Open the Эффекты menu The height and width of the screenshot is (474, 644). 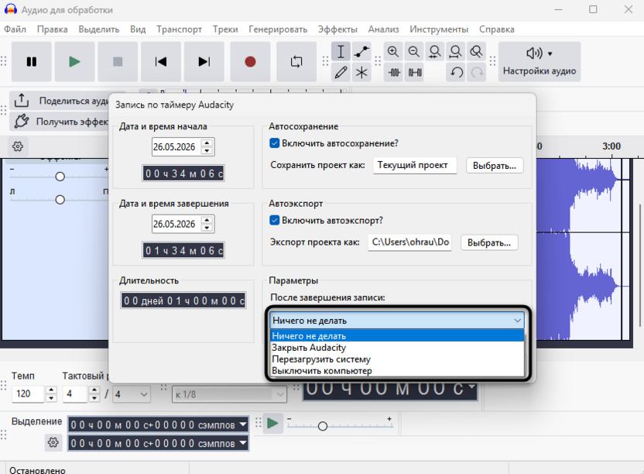337,29
